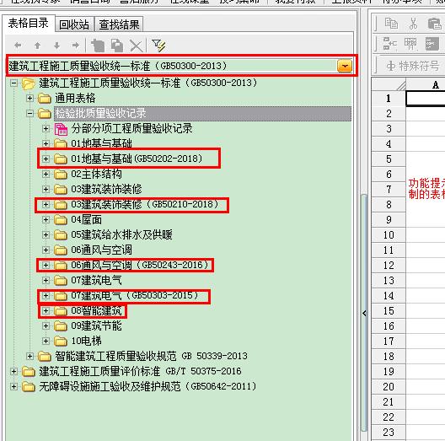Collapse the 检验批质量验收记录 node
This screenshot has height=441, width=445.
pos(29,114)
